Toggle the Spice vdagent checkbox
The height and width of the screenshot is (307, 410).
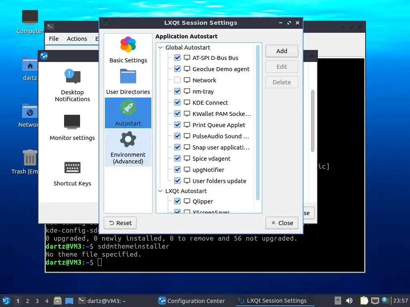177,158
